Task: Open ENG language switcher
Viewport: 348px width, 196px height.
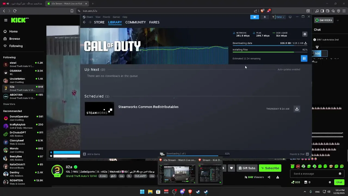Action: coord(317,192)
